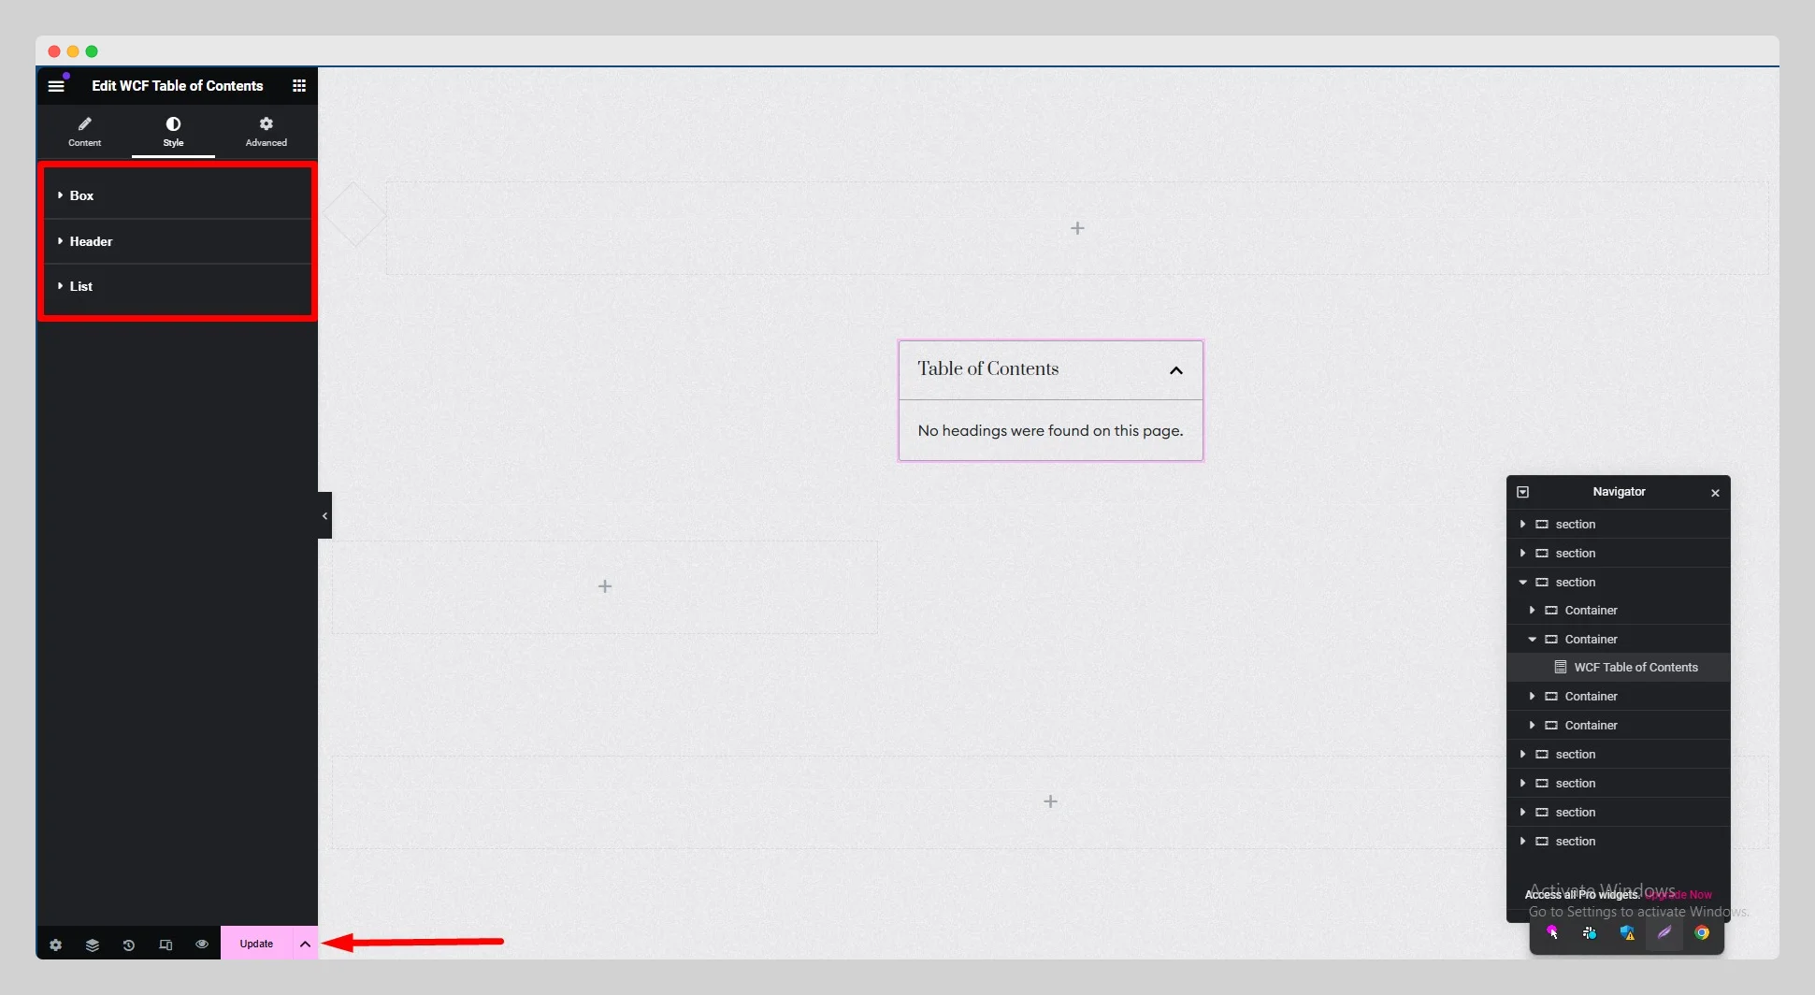Select the bottom-most section label in Navigator
1815x995 pixels.
1575,842
